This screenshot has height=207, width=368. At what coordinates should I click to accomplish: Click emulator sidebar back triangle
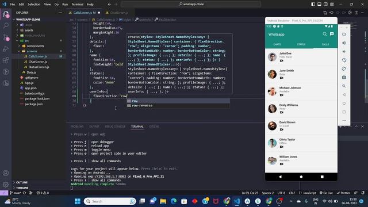pyautogui.click(x=344, y=94)
